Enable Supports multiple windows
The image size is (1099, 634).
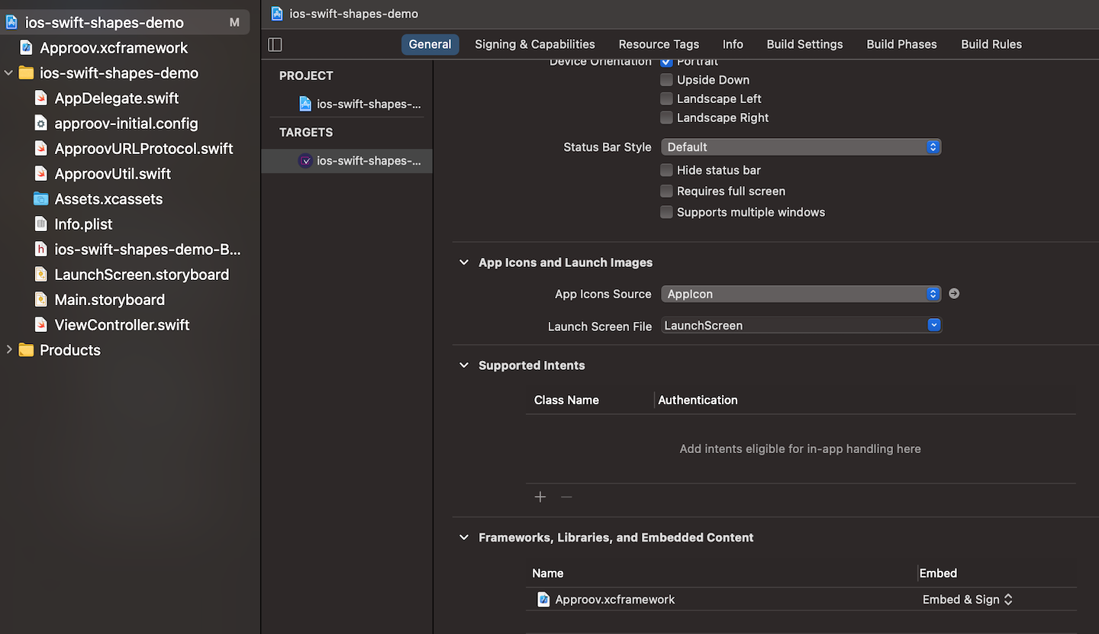[x=666, y=212]
